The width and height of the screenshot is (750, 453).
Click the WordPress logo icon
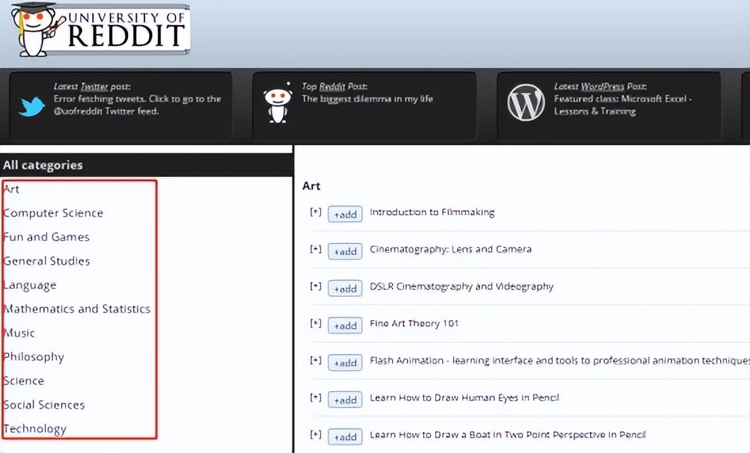[x=526, y=103]
